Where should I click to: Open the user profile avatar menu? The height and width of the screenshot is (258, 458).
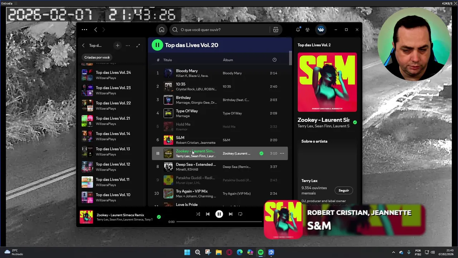click(x=321, y=30)
